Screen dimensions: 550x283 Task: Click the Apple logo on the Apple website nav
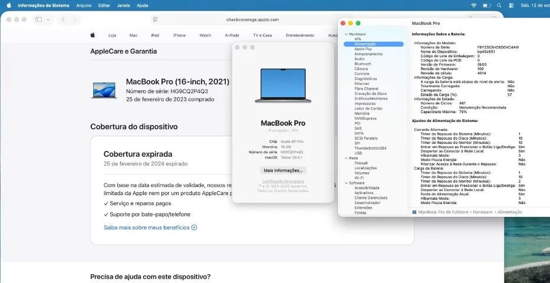click(93, 35)
